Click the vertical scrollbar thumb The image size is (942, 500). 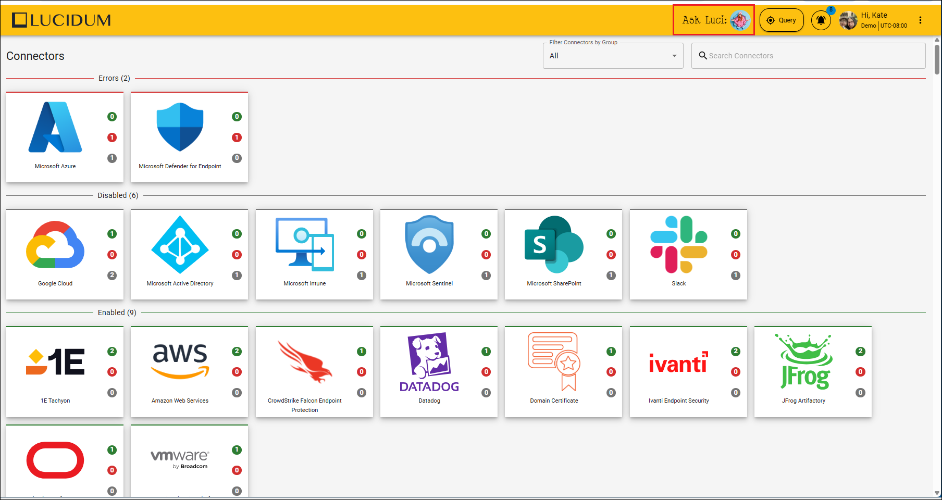[x=937, y=59]
